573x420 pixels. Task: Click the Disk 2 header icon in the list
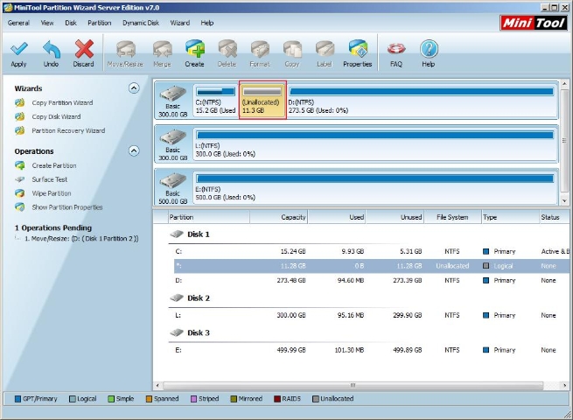177,297
